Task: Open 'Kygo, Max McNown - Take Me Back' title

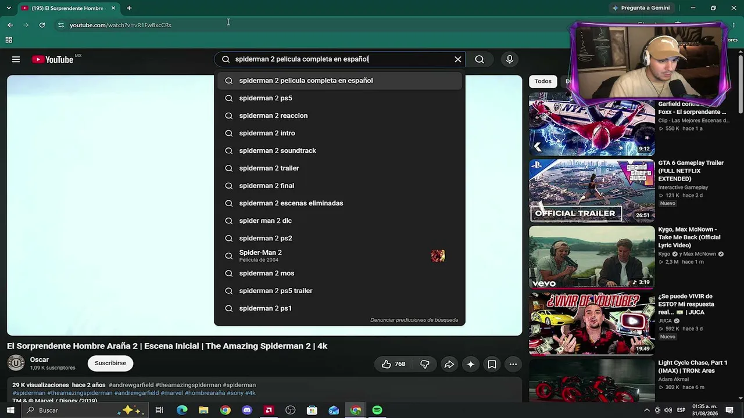Action: pos(689,237)
